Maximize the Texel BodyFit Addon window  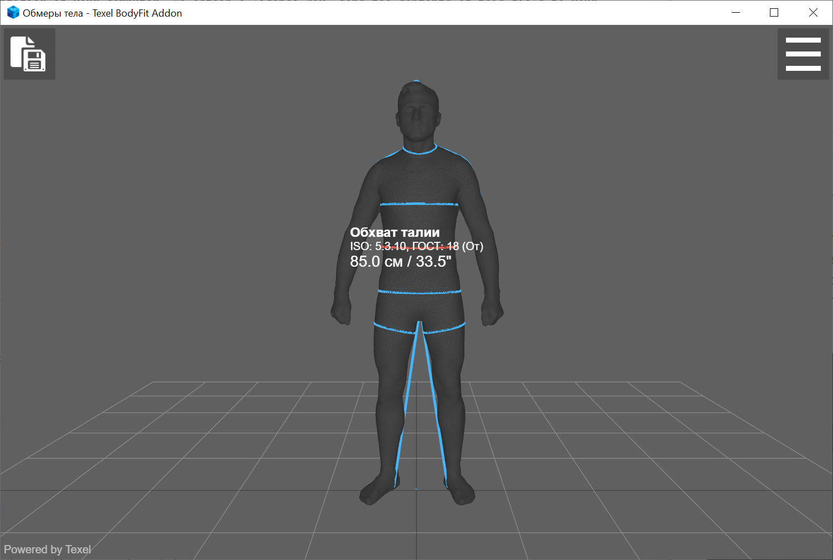tap(774, 13)
